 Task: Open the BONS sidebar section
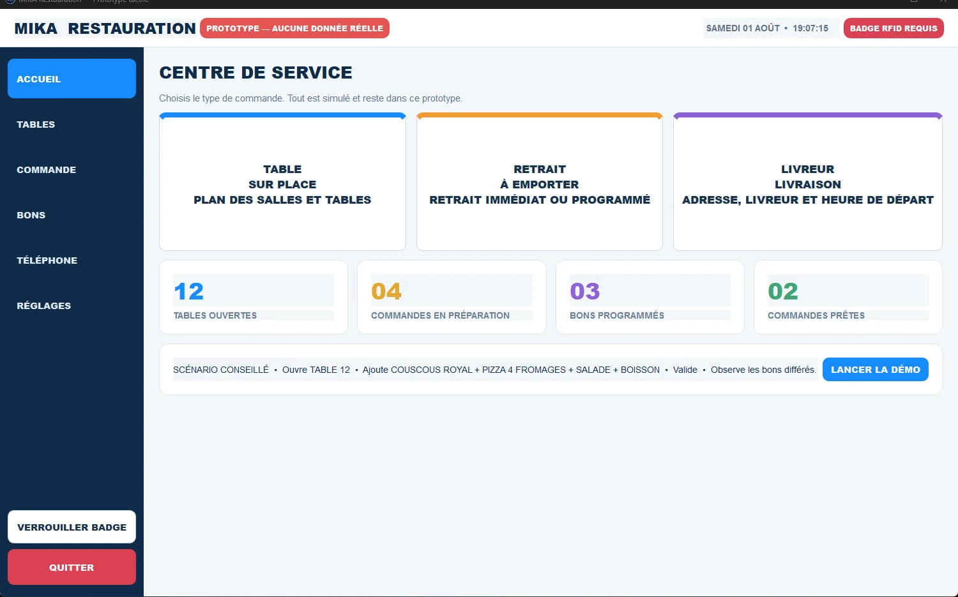pos(72,215)
